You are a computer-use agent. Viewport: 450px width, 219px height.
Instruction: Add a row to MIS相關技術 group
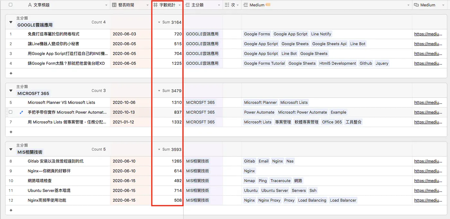click(x=11, y=210)
